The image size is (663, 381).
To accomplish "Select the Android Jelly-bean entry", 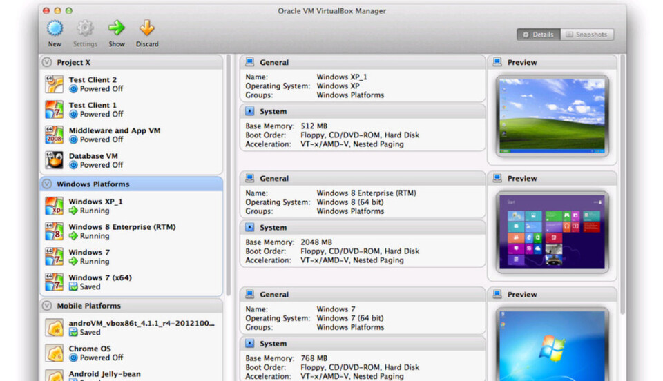I will (x=131, y=375).
